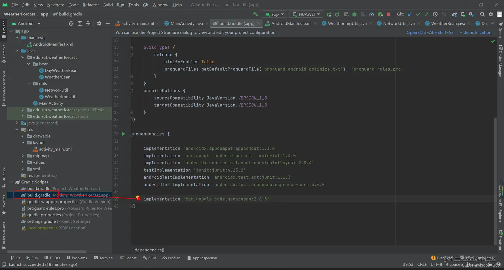Collapse the manifests folder
504x270 pixels.
[x=17, y=38]
